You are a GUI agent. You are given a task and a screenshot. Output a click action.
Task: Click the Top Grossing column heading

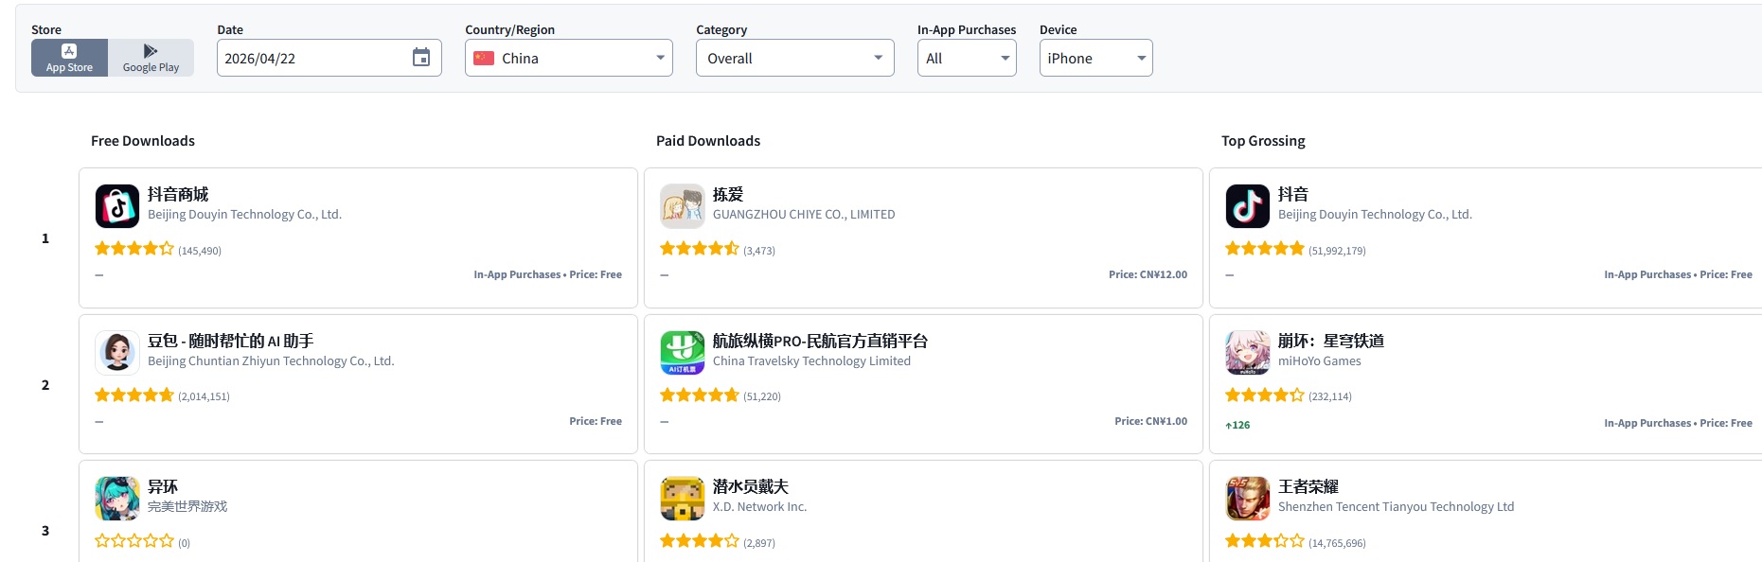click(x=1263, y=141)
